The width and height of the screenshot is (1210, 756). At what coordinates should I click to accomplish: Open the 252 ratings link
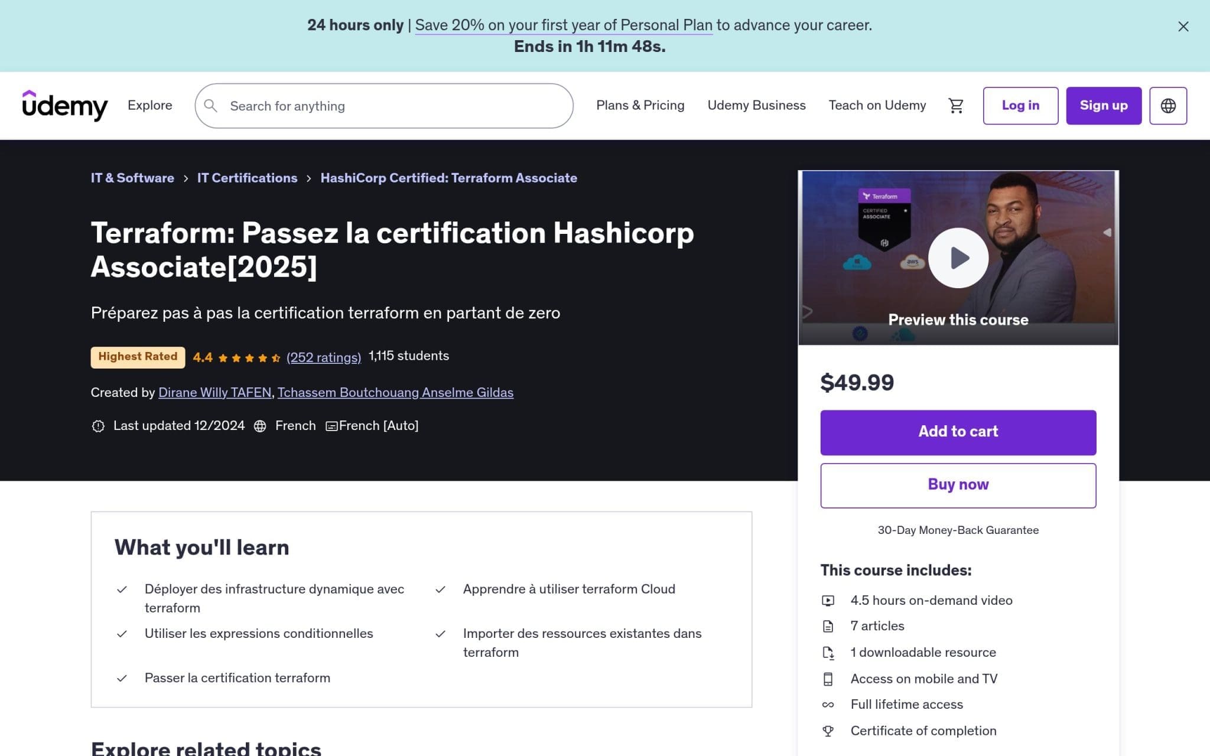(323, 357)
